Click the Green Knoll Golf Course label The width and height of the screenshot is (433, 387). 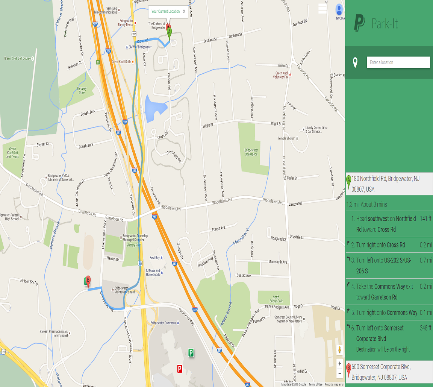pyautogui.click(x=17, y=59)
